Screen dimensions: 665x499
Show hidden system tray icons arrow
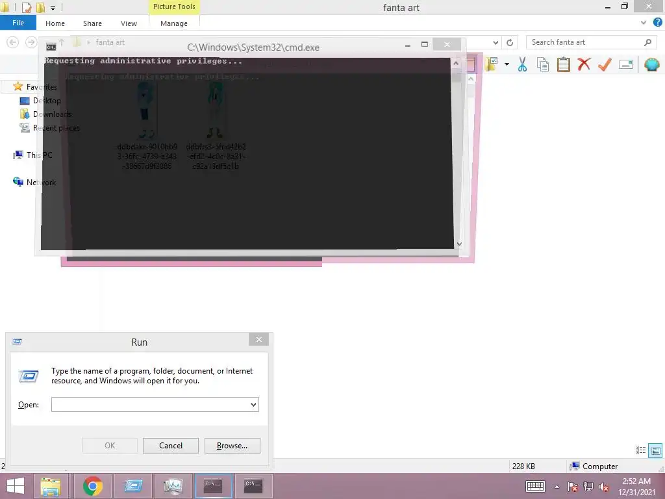(557, 487)
